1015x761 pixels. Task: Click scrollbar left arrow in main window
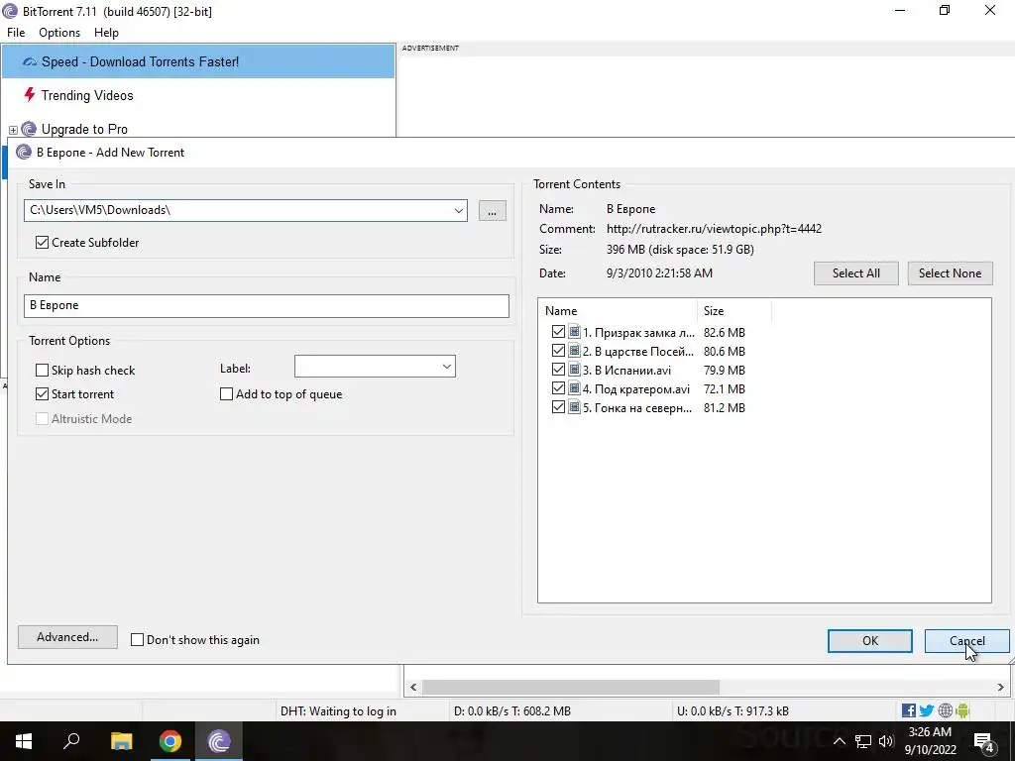click(413, 687)
